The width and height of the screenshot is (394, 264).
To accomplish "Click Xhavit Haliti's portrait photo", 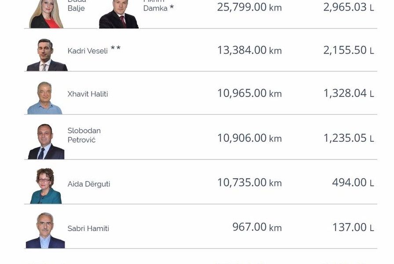I will click(45, 98).
